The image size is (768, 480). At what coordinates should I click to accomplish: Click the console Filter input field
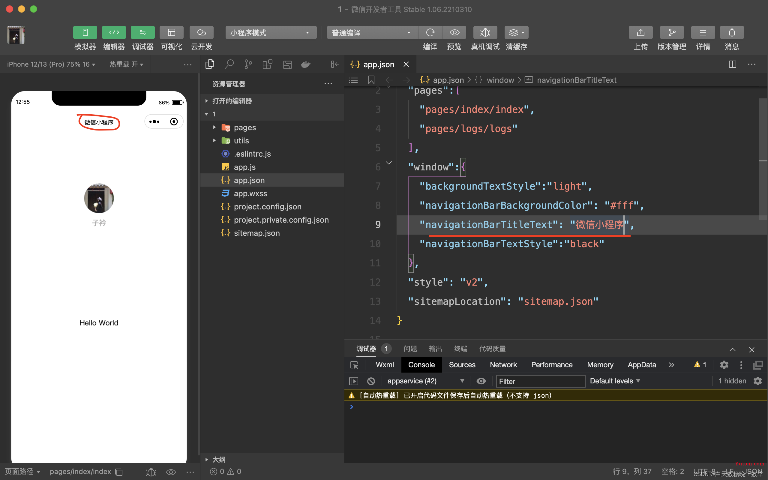point(541,381)
